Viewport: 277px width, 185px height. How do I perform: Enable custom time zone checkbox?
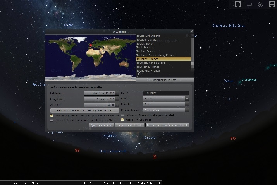point(122,115)
